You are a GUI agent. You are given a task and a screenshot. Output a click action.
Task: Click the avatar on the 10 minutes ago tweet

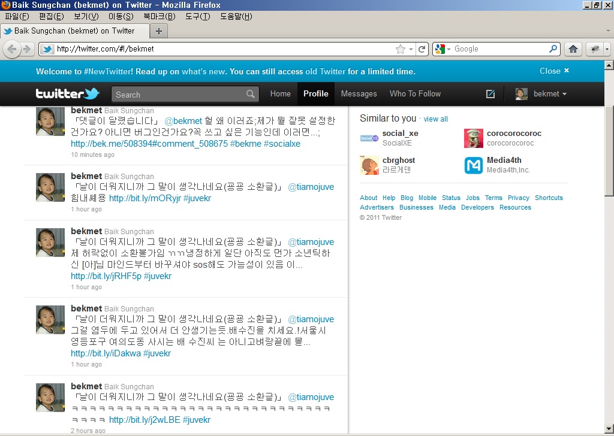[x=50, y=121]
